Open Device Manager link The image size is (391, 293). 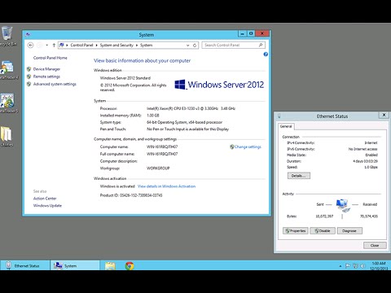click(x=46, y=69)
